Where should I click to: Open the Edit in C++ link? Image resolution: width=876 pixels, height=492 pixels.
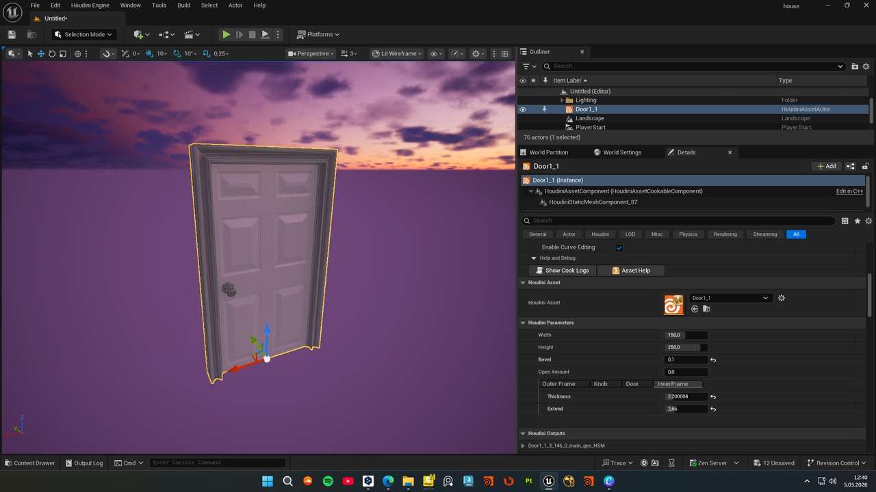pos(849,191)
